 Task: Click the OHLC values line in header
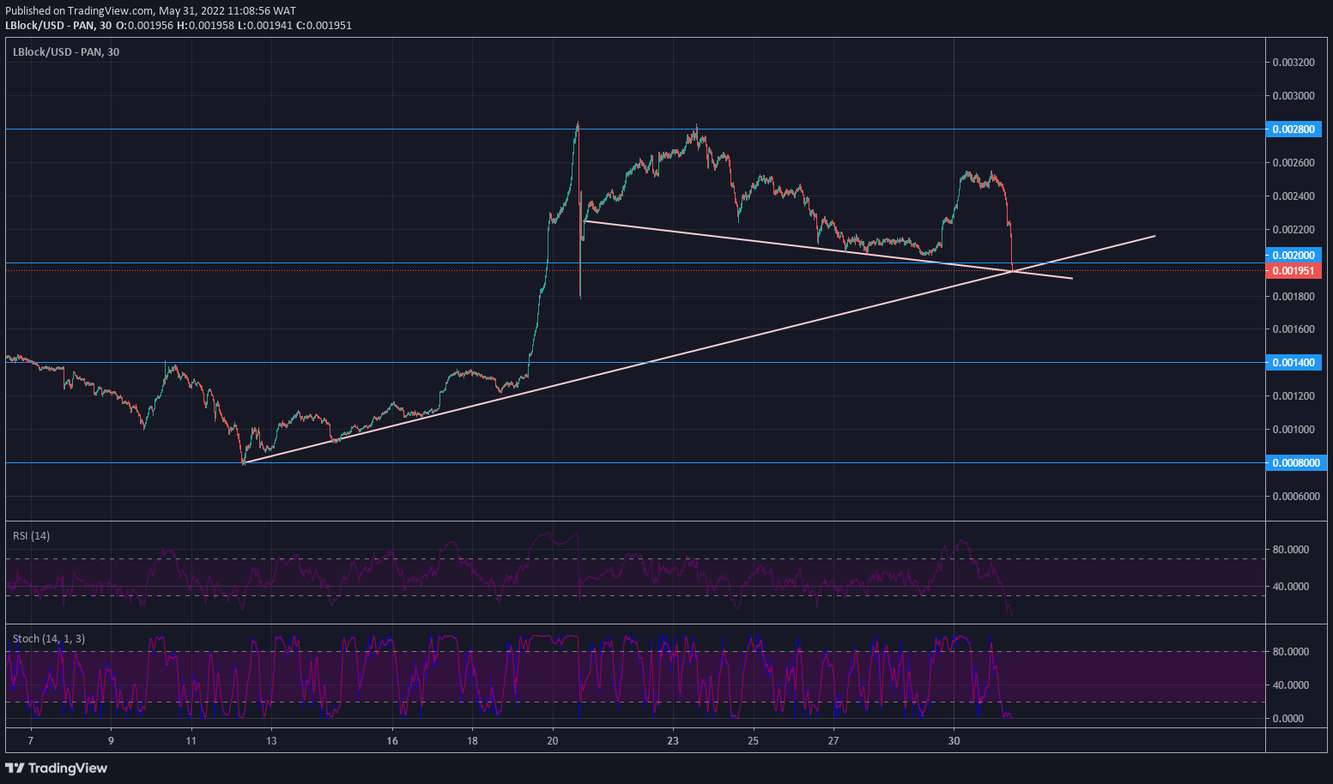click(x=234, y=26)
